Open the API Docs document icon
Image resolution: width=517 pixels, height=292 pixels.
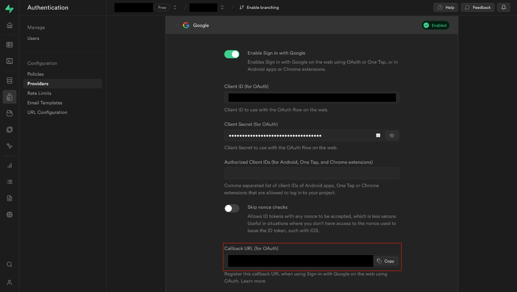[10, 198]
